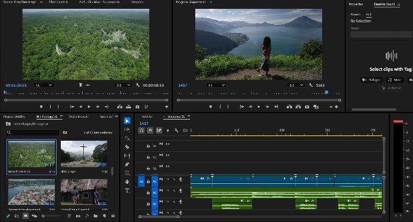This screenshot has height=222, width=413.
Task: Toggle nest-or-individual-clips insert mode
Action: click(x=142, y=131)
